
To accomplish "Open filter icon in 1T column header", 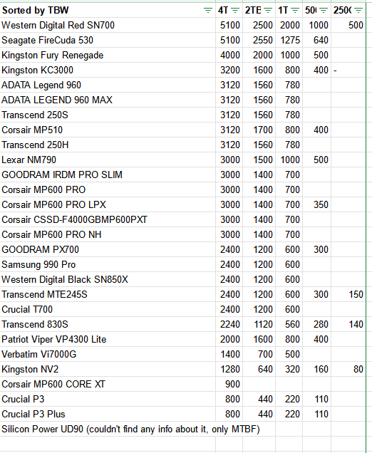I will [x=295, y=11].
